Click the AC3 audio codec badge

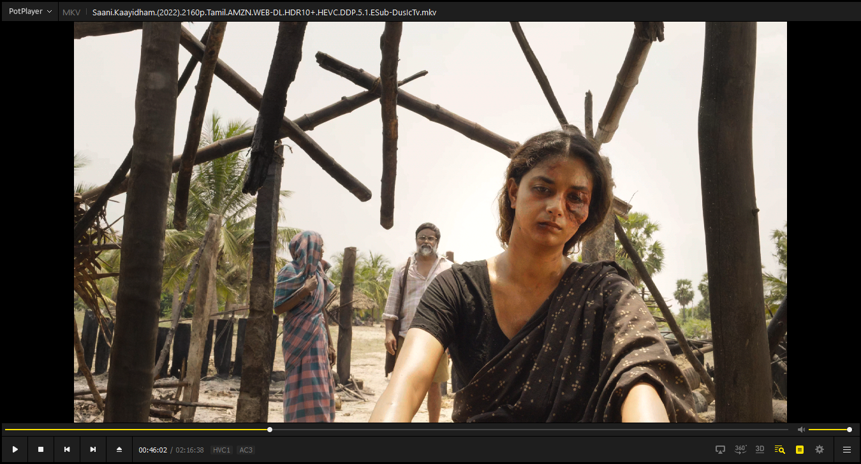point(246,450)
